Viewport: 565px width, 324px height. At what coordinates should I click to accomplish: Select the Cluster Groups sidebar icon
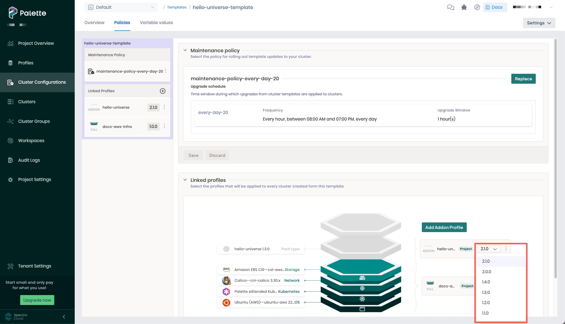[x=11, y=121]
